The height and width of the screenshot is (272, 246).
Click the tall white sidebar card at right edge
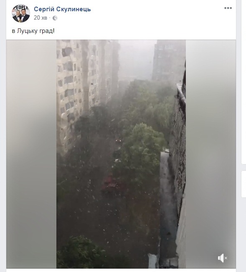pyautogui.click(x=243, y=82)
